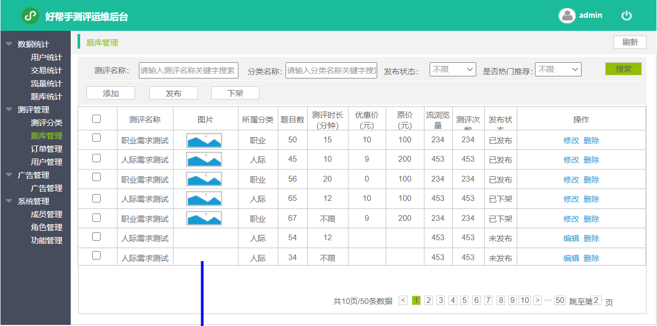Open the image thumbnail in the 67-question row
Image resolution: width=657 pixels, height=326 pixels.
204,219
